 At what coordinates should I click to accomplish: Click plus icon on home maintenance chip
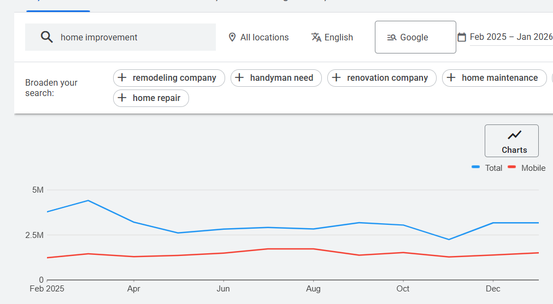click(451, 78)
